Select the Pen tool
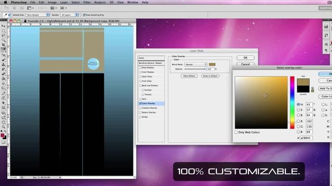Screen dimensions: 332x186 (4, 93)
